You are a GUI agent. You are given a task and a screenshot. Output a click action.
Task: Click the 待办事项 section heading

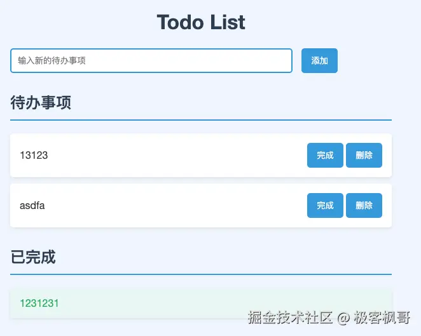[x=41, y=103]
